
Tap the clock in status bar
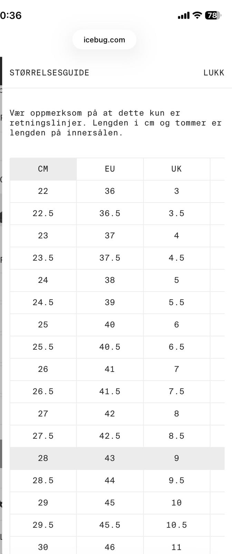(10, 16)
